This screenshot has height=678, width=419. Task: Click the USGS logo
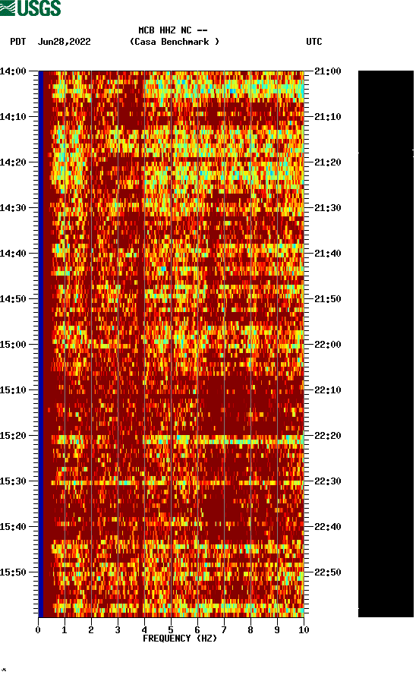pos(30,8)
